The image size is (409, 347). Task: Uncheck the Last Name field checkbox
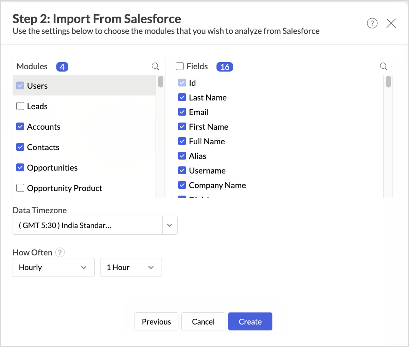182,97
